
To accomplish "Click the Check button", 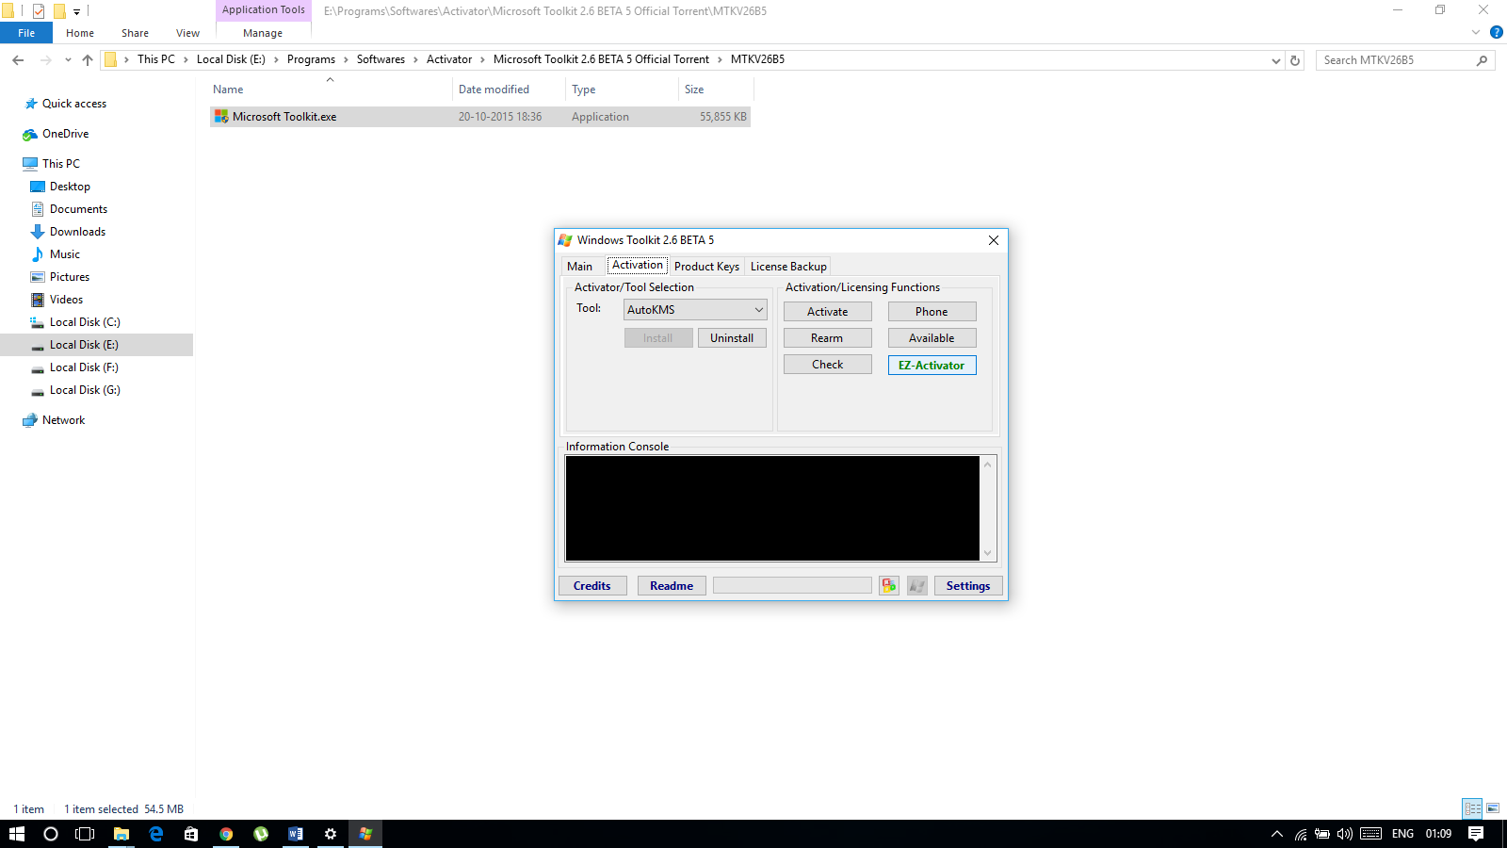I will coord(828,365).
